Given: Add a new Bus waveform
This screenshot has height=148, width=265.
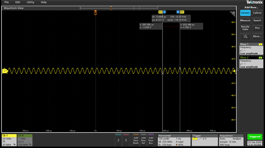Looking at the screenshot, I should (151, 140).
